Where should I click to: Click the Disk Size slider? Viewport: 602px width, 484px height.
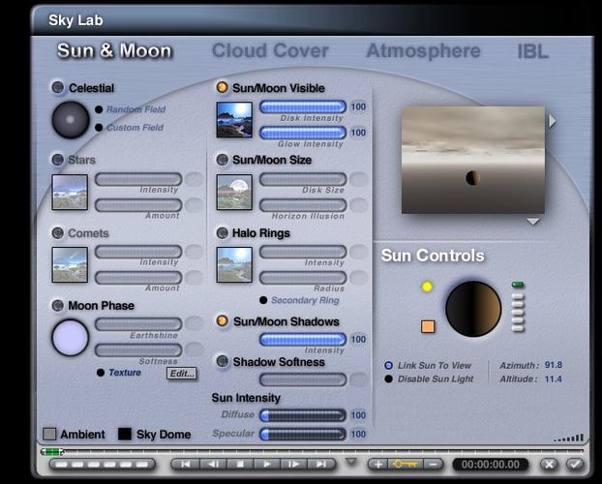[x=303, y=179]
